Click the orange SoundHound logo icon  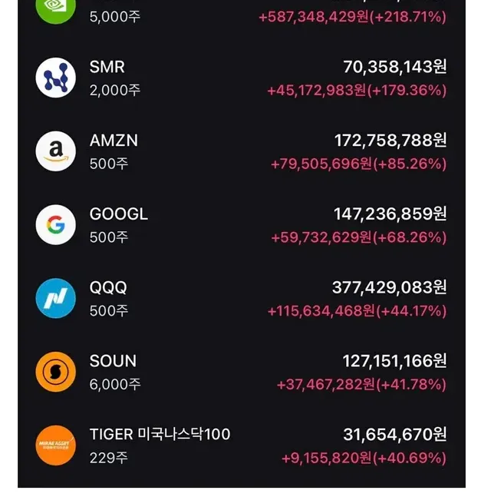coord(56,372)
